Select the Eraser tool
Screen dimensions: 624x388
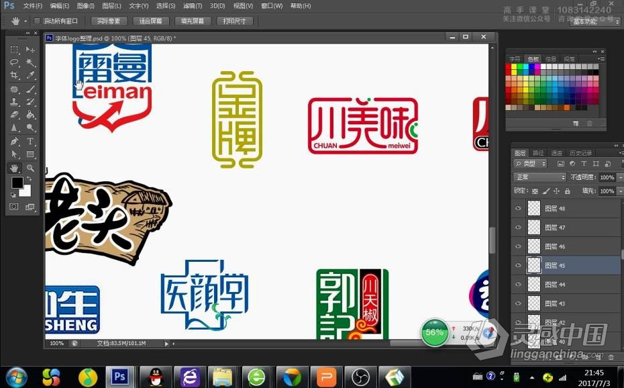pyautogui.click(x=14, y=115)
